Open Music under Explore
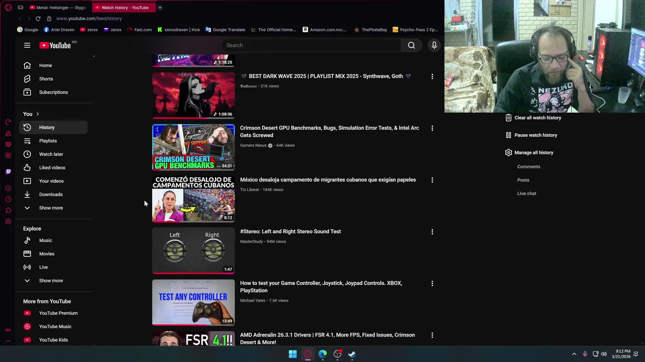Viewport: 645px width, 362px height. pyautogui.click(x=53, y=240)
